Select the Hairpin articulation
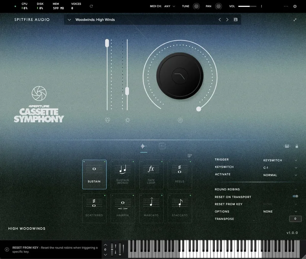 coord(123,208)
